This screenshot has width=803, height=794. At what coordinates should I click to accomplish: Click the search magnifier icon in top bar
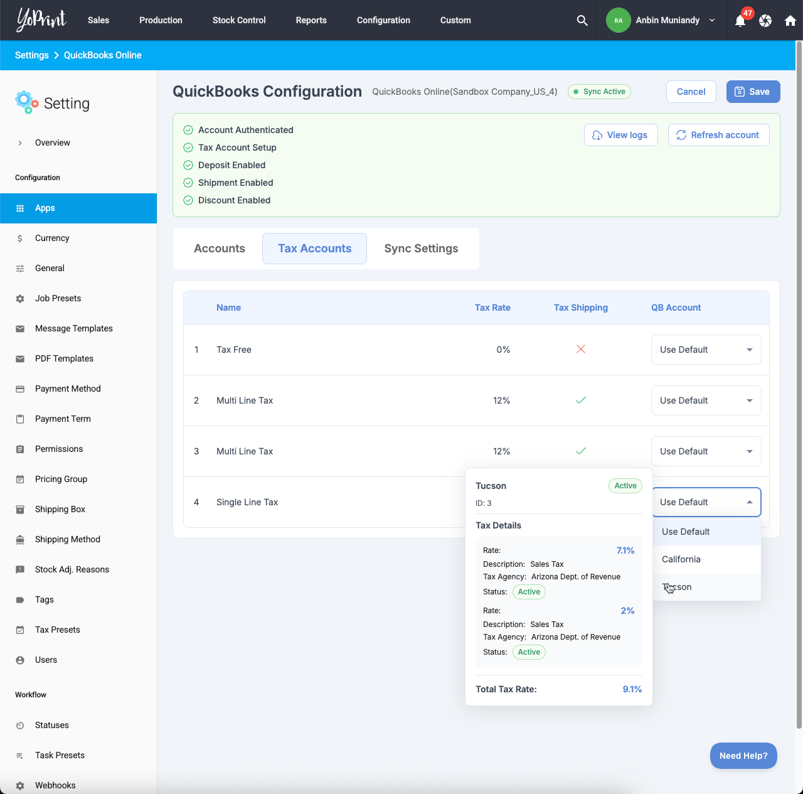point(582,20)
